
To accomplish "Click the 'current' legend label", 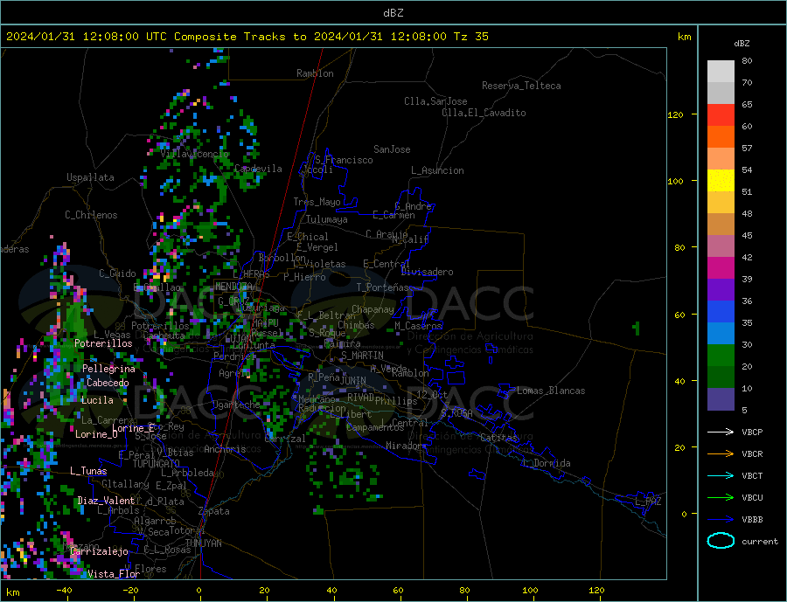I will [x=760, y=542].
